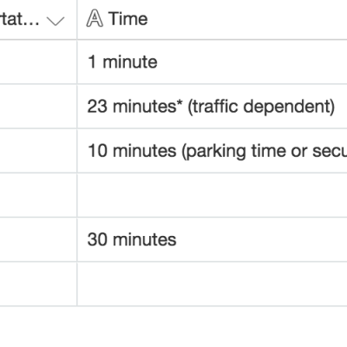Click the blank area below the table
The height and width of the screenshot is (347, 347).
coord(173,327)
